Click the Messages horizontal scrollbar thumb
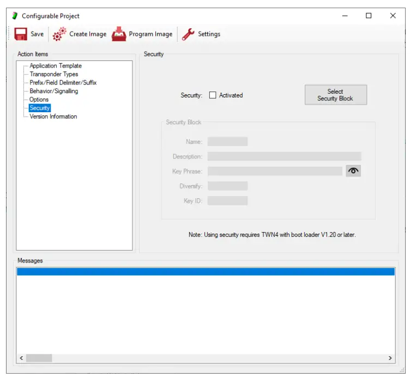The height and width of the screenshot is (378, 410). 39,358
